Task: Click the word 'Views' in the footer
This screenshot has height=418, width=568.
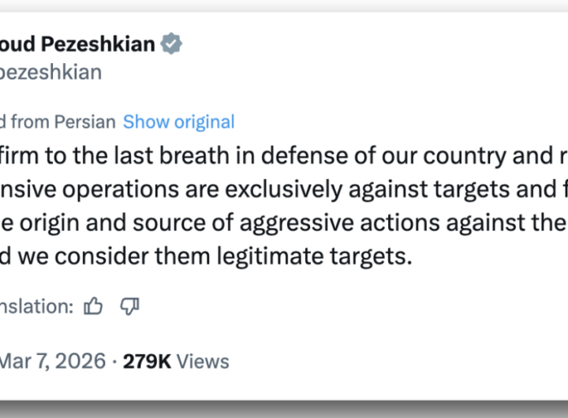Action: (x=203, y=361)
